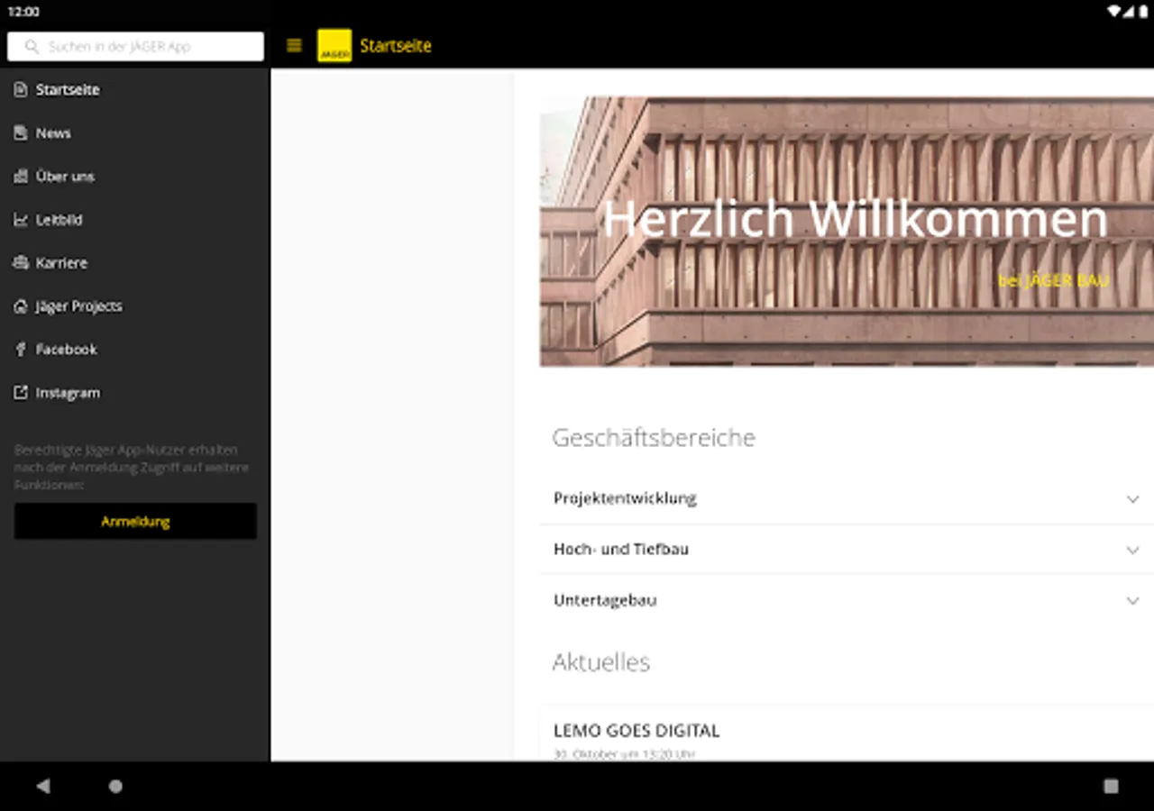The height and width of the screenshot is (811, 1154).
Task: Click the Herzlich Willkommen banner image
Action: [x=847, y=232]
